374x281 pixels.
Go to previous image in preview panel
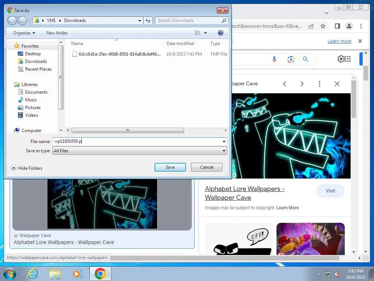tap(284, 84)
